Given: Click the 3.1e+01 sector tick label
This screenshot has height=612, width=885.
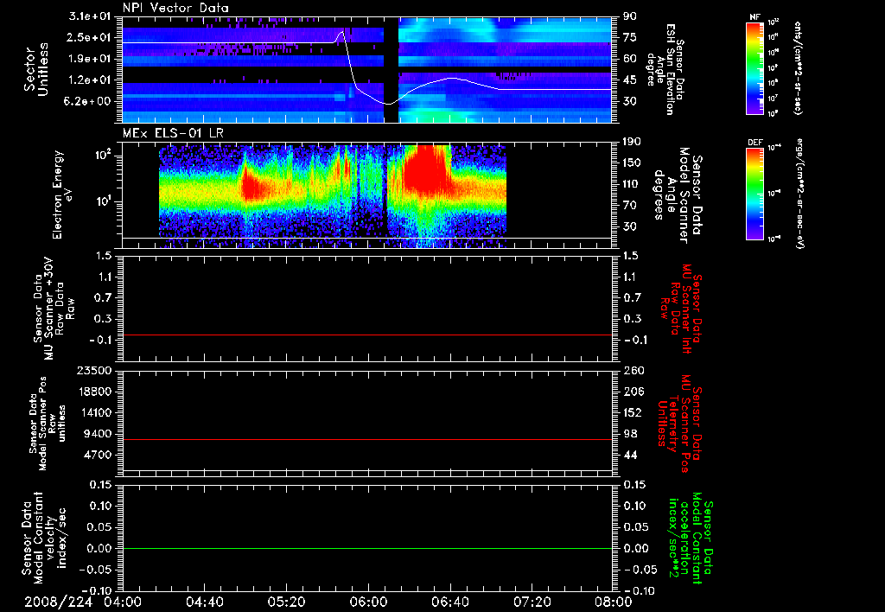Looking at the screenshot, I should [x=90, y=16].
